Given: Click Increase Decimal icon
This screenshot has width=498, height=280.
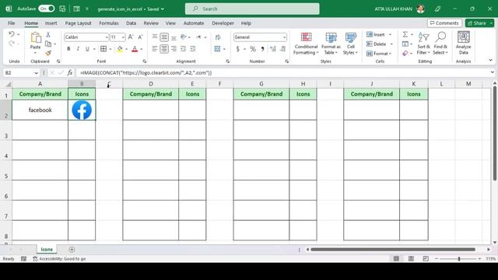Looking at the screenshot, I should (273, 49).
